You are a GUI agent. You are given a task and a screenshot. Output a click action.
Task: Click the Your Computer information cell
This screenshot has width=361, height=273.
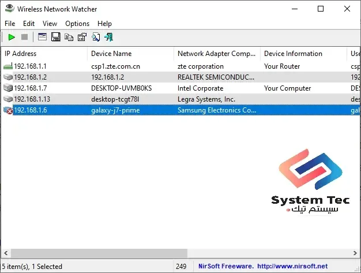tap(287, 88)
